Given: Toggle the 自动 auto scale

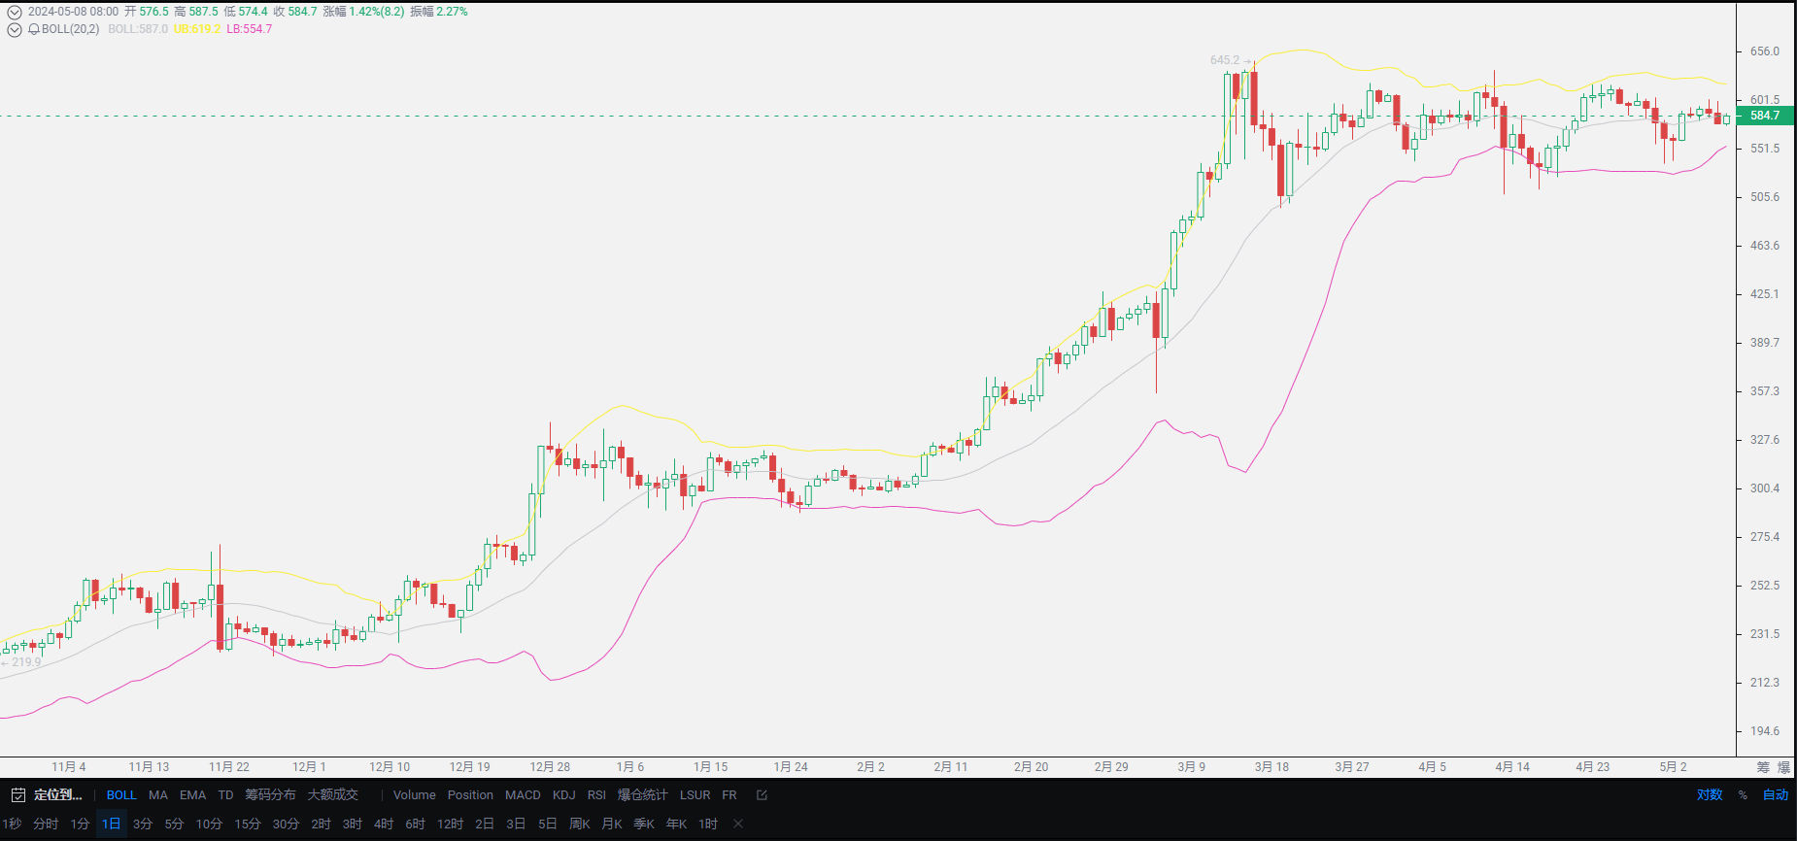Looking at the screenshot, I should click(x=1776, y=795).
